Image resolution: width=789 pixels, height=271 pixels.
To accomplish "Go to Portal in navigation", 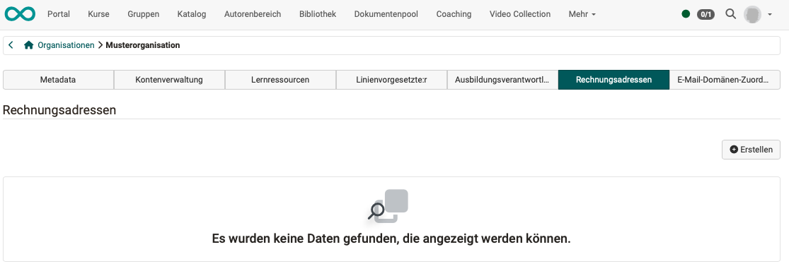I will click(x=58, y=14).
